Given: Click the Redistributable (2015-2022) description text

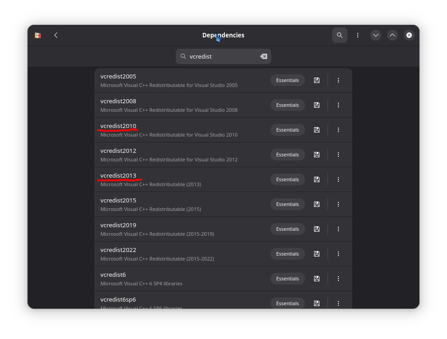Looking at the screenshot, I should [157, 259].
